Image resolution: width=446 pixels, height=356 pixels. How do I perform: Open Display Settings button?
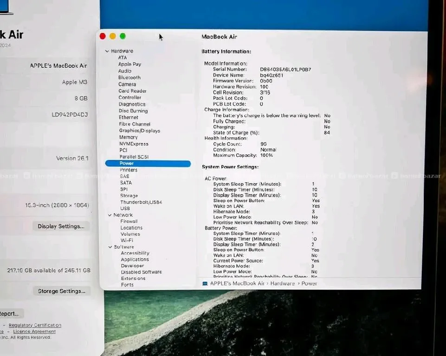pyautogui.click(x=61, y=226)
